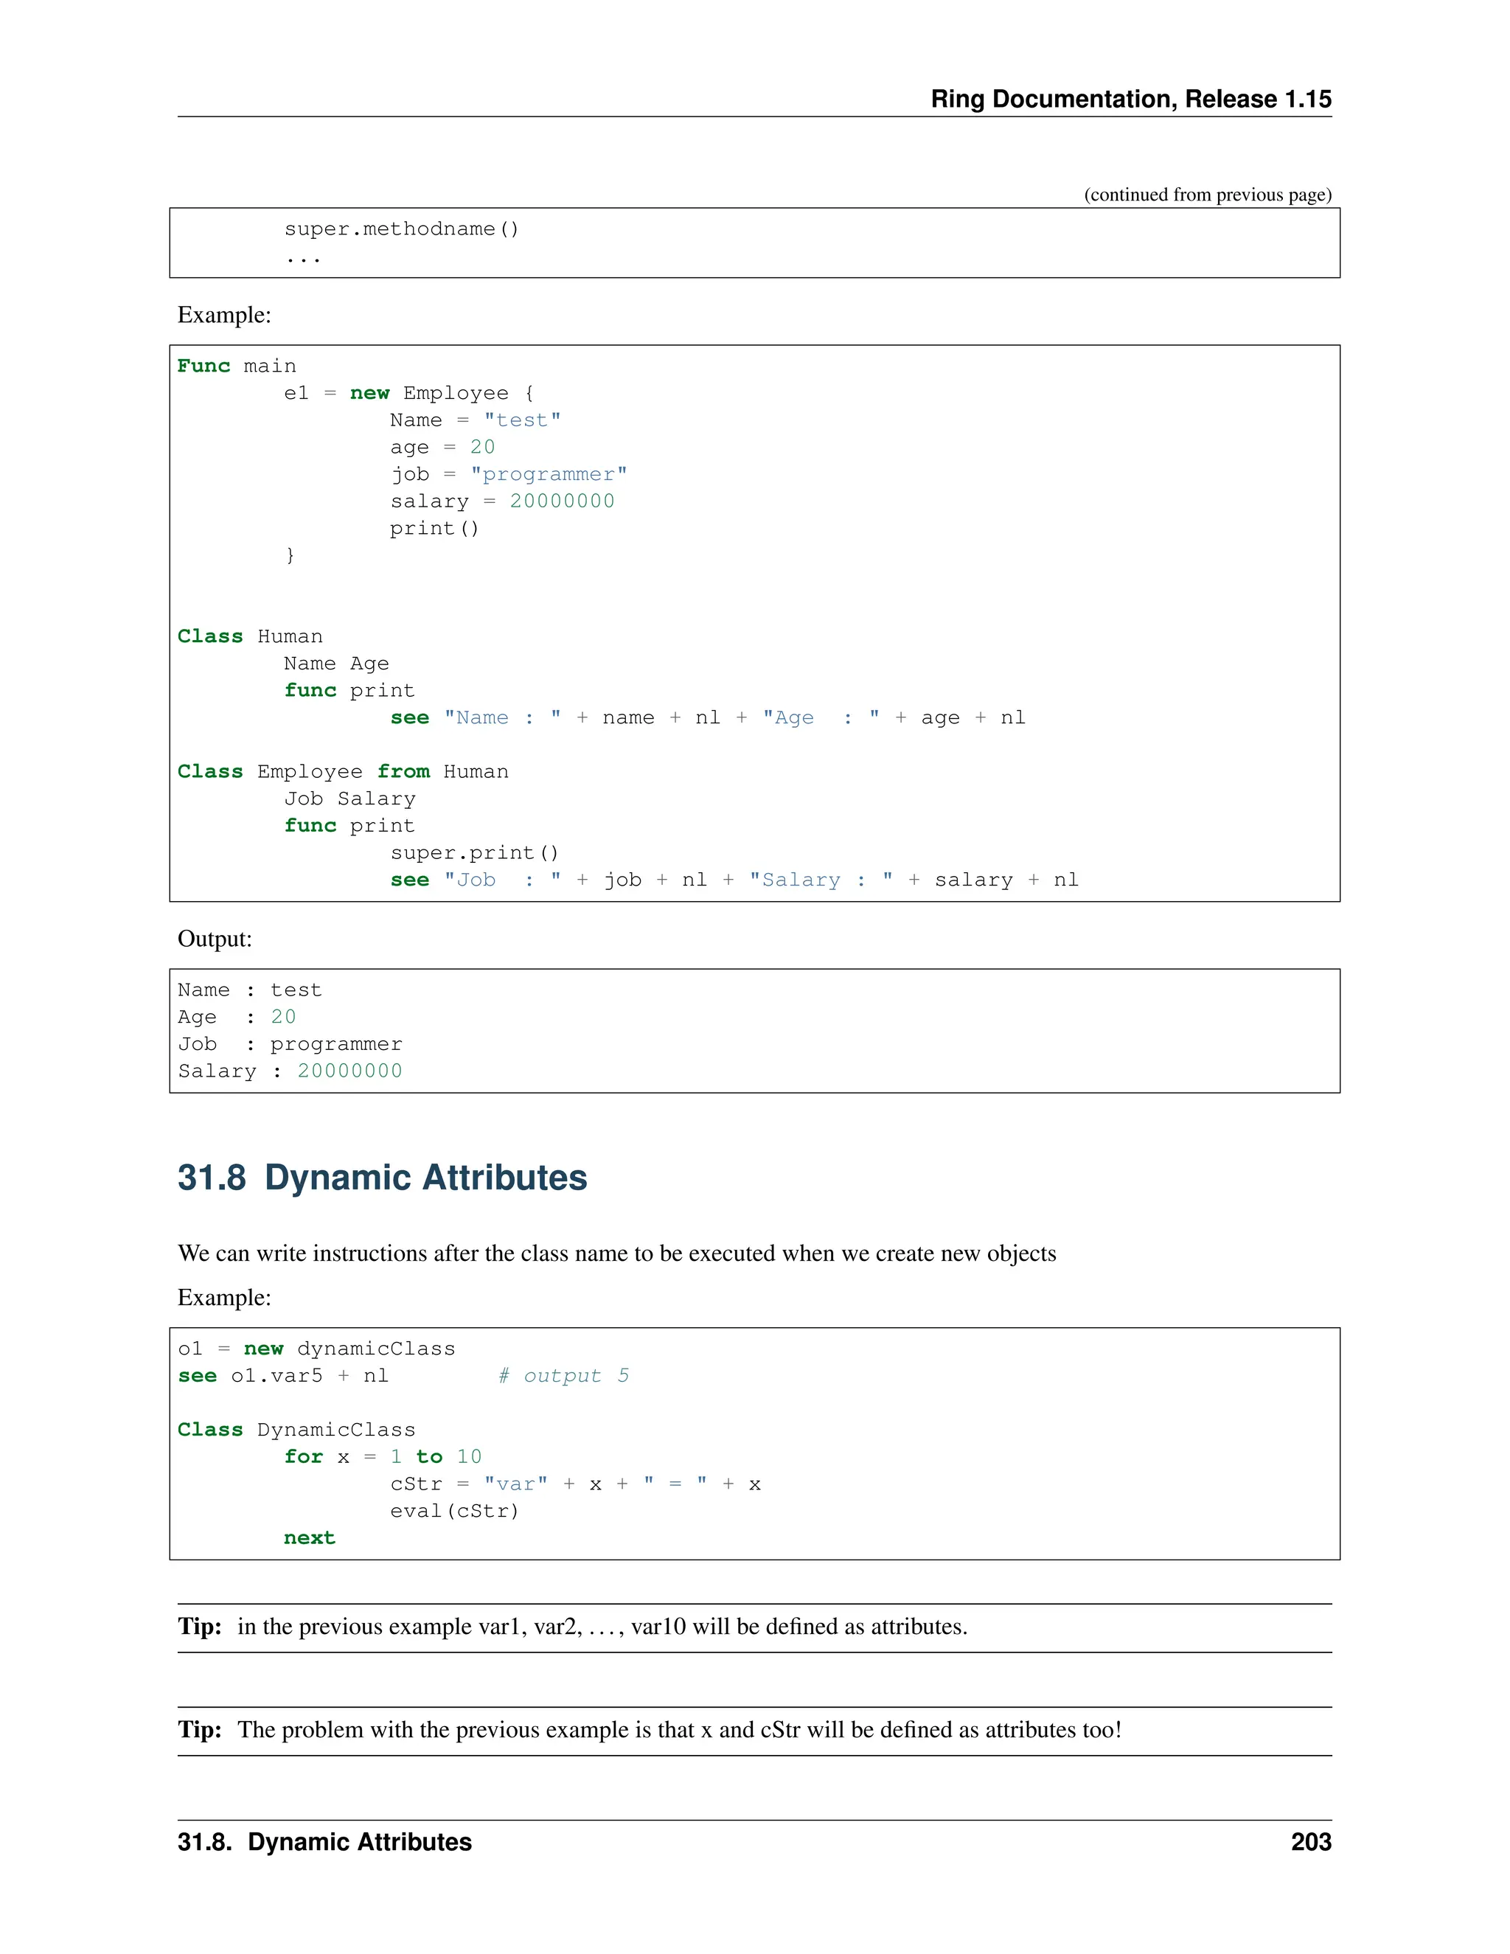Click the Func keyword in main definition

203,366
